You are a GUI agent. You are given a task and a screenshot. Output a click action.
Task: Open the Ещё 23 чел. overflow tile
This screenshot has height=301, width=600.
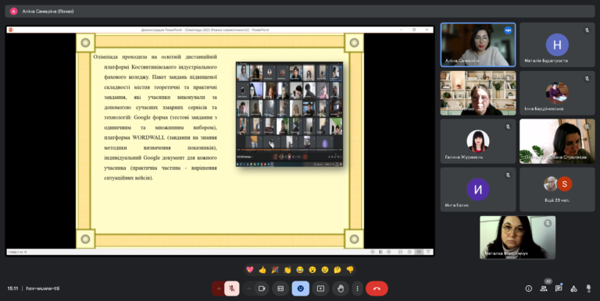(557, 189)
